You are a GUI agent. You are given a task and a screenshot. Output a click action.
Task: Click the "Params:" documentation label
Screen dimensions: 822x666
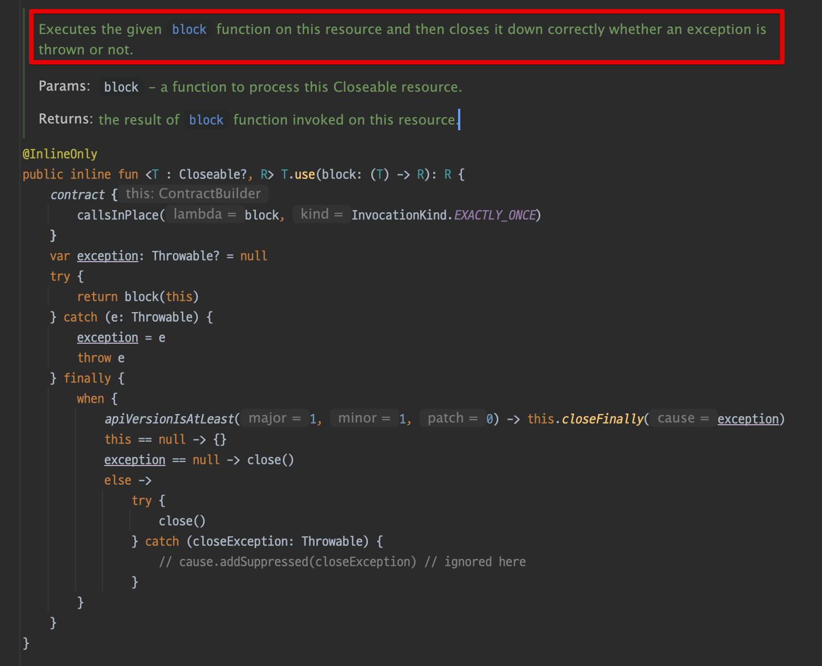pyautogui.click(x=65, y=86)
